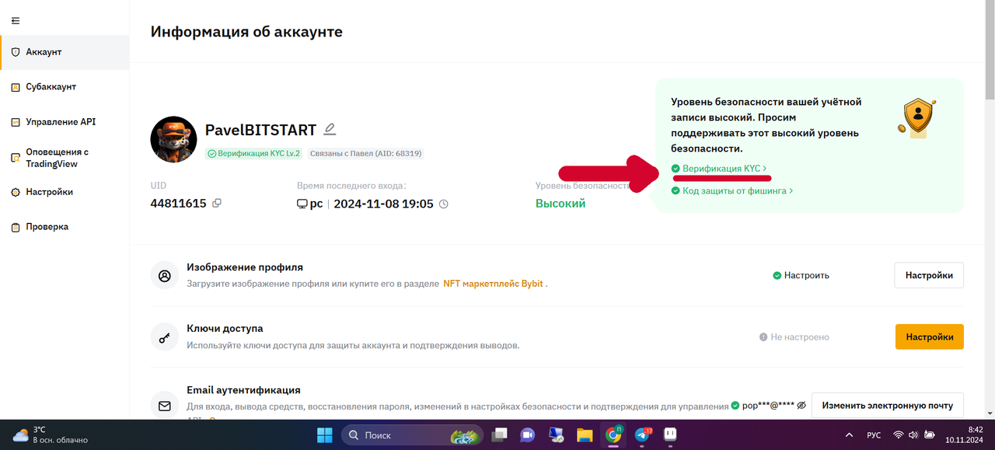The image size is (995, 450).
Task: Open the NFT маркетплейс Bybit link
Action: point(493,284)
